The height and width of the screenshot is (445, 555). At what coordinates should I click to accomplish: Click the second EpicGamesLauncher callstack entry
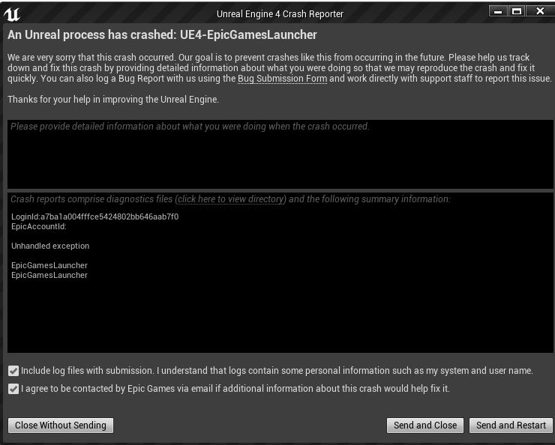coord(49,276)
